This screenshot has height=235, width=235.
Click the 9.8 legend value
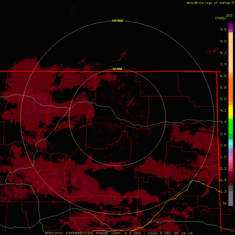coord(223,29)
